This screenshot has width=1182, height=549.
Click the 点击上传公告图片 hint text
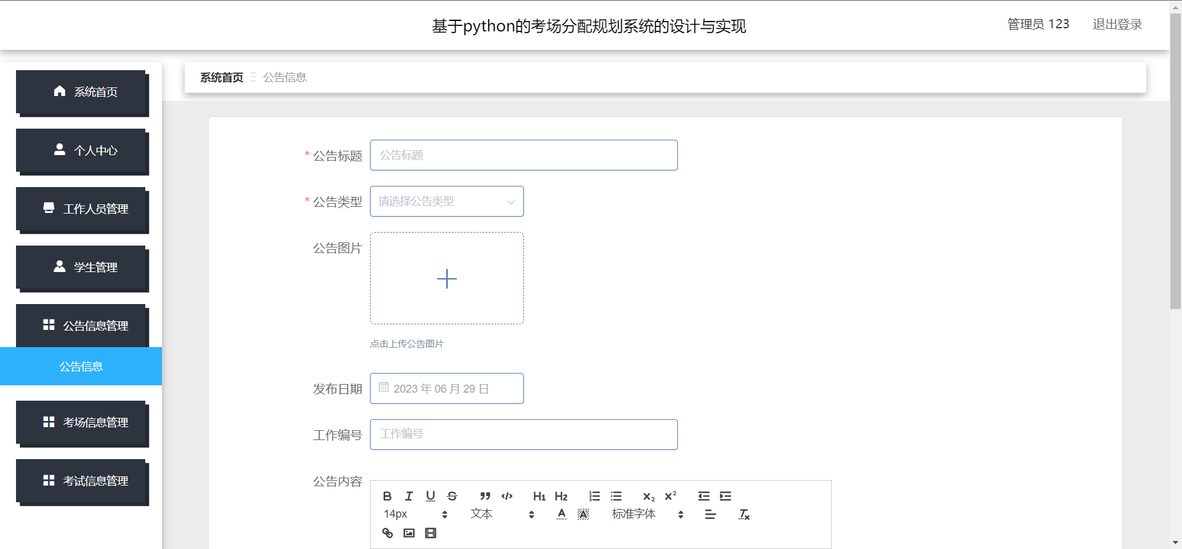coord(407,344)
